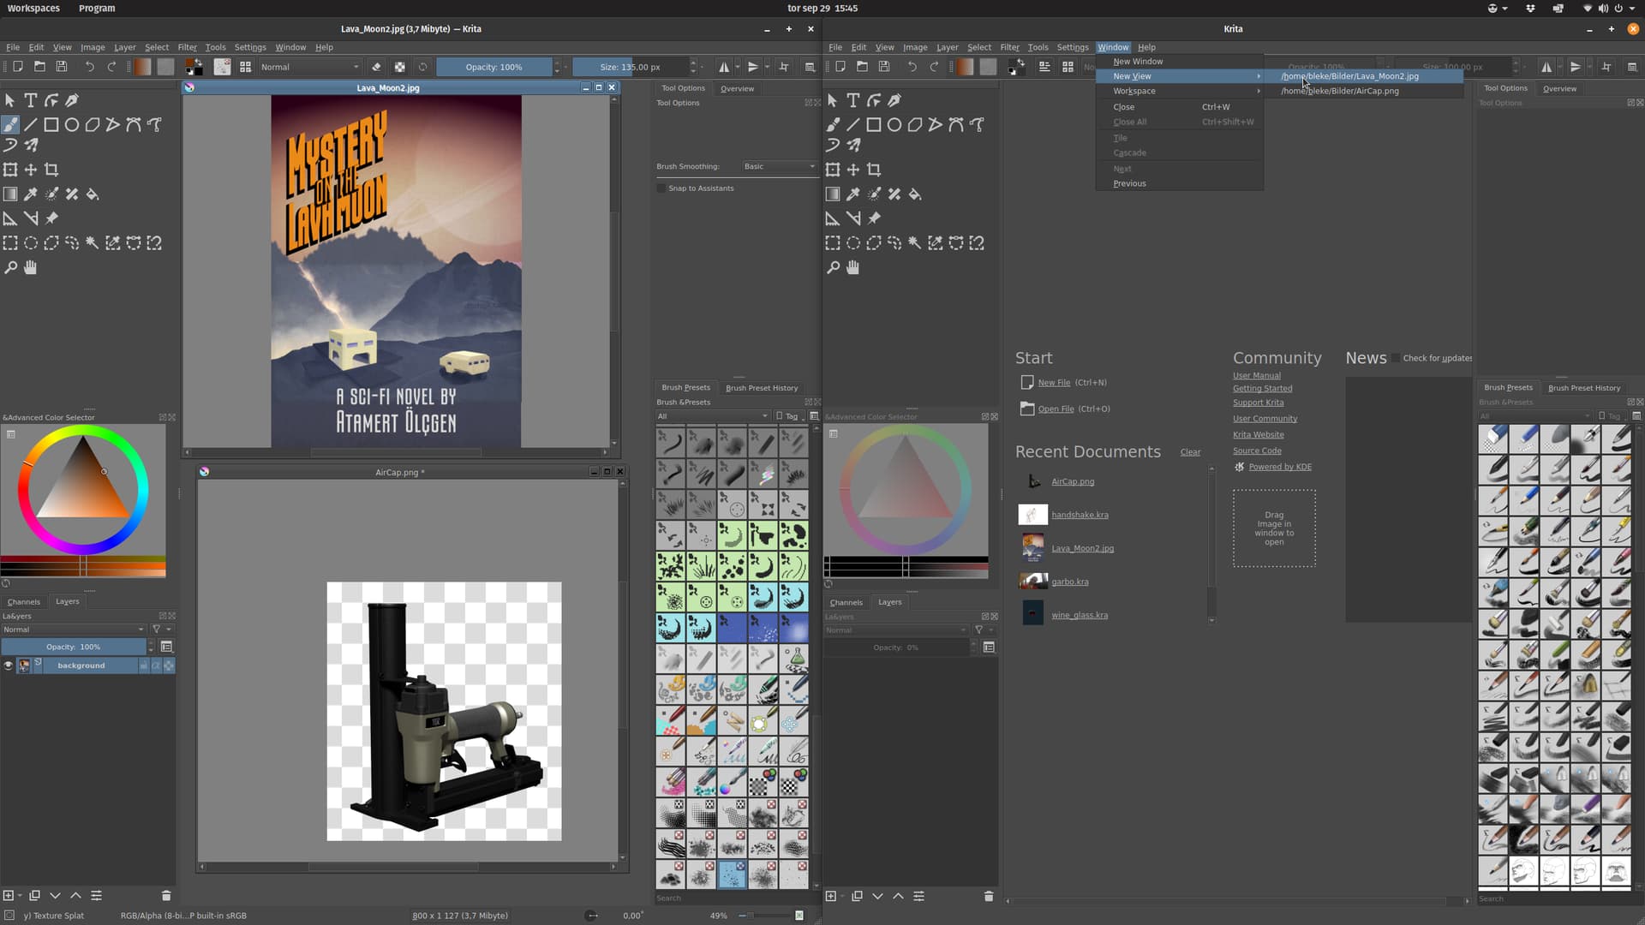The image size is (1645, 925).
Task: Open the Brush Smoothing Basic dropdown
Action: (778, 166)
